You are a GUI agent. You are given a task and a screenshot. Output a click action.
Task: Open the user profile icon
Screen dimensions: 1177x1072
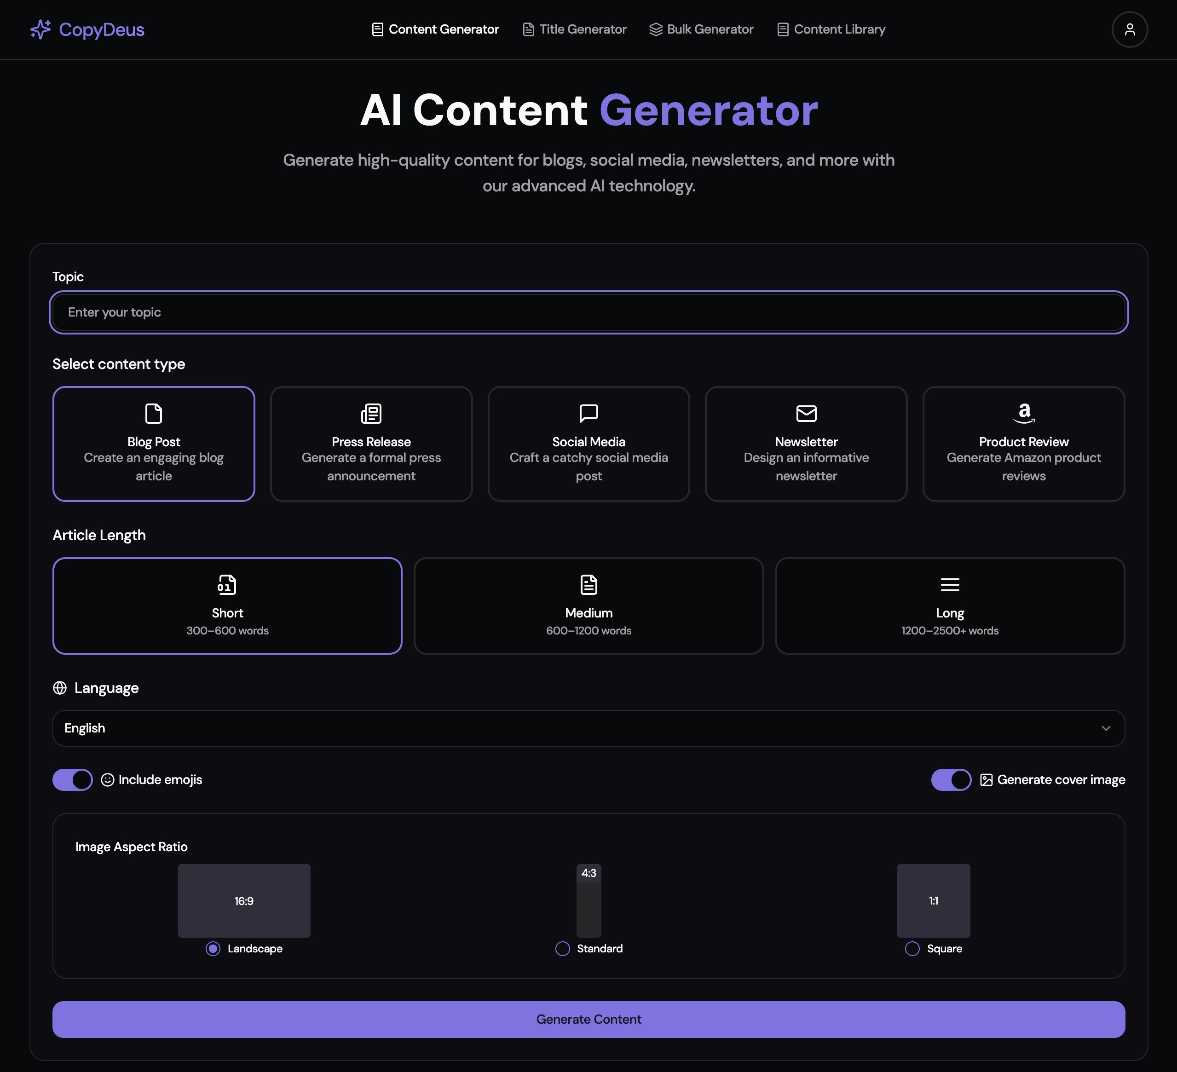coord(1129,29)
